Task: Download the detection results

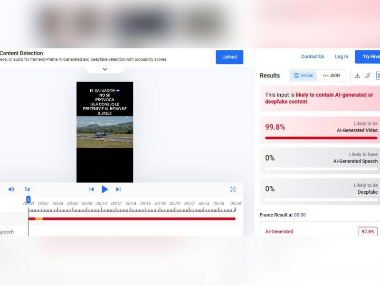Action: tap(358, 76)
